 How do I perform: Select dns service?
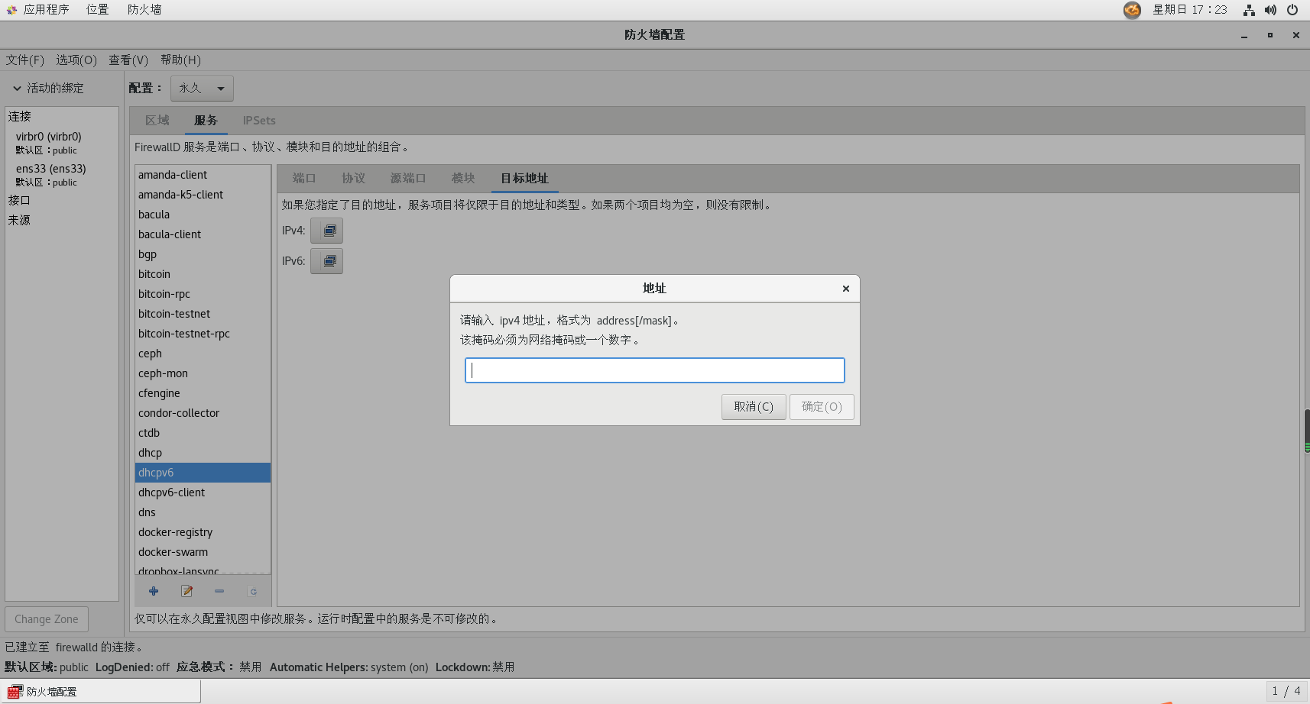click(203, 512)
